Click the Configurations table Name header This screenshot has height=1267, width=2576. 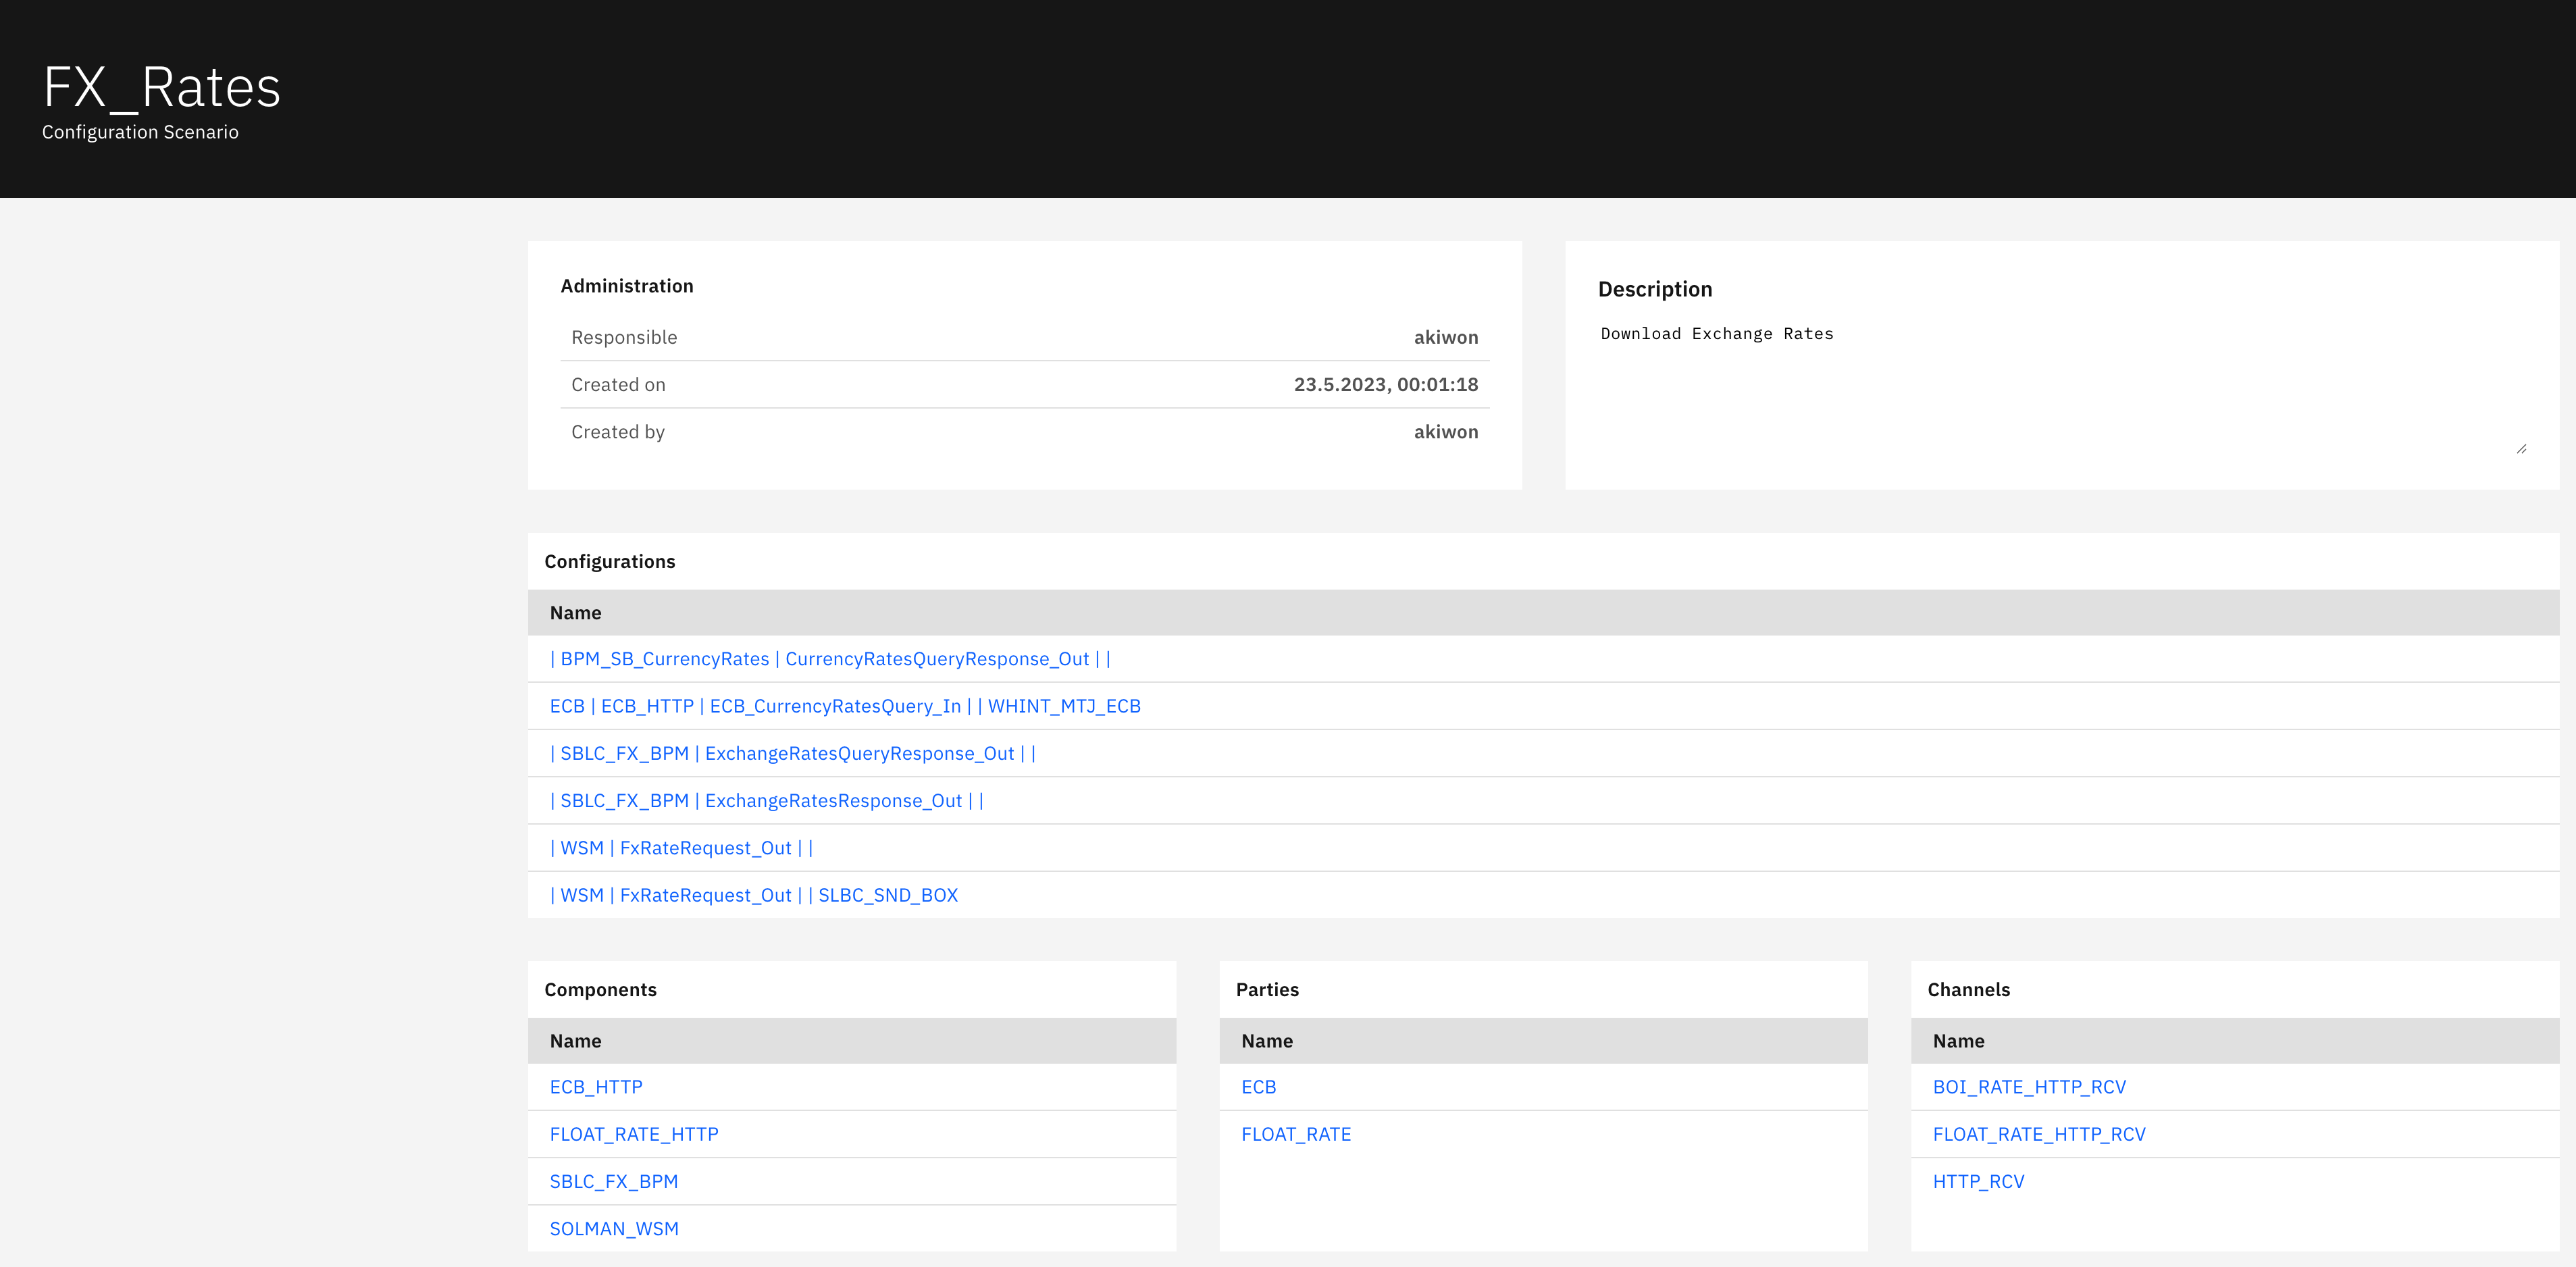pyautogui.click(x=576, y=613)
